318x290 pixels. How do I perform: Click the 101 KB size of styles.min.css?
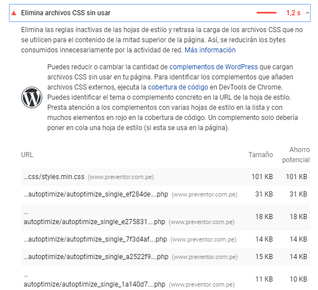click(262, 177)
